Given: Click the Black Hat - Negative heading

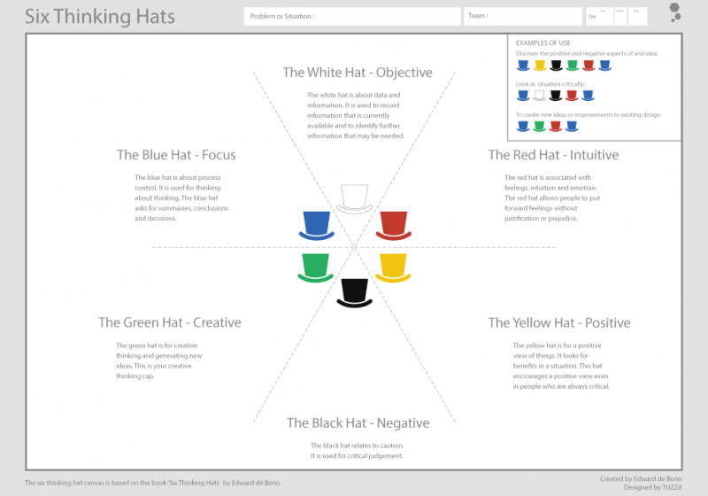Looking at the screenshot, I should (358, 423).
